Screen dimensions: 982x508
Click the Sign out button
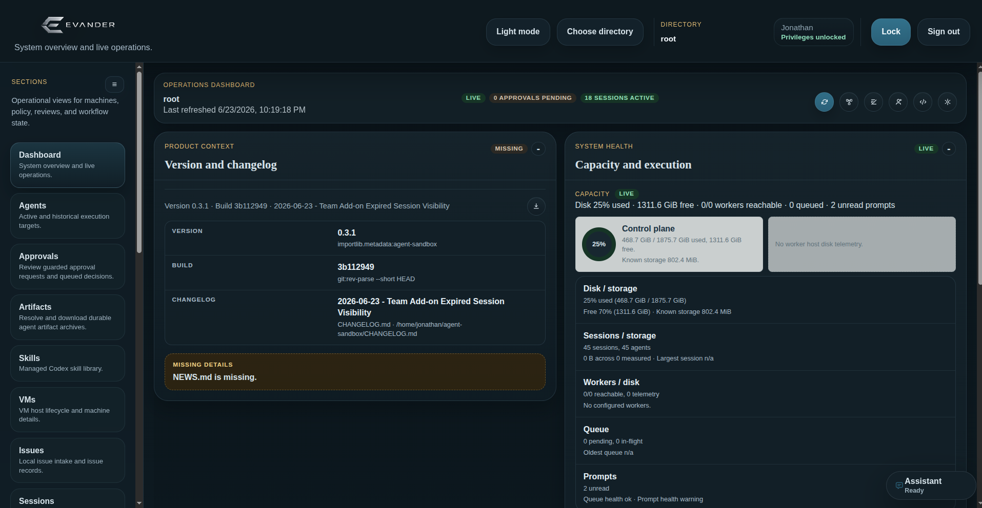pos(944,32)
